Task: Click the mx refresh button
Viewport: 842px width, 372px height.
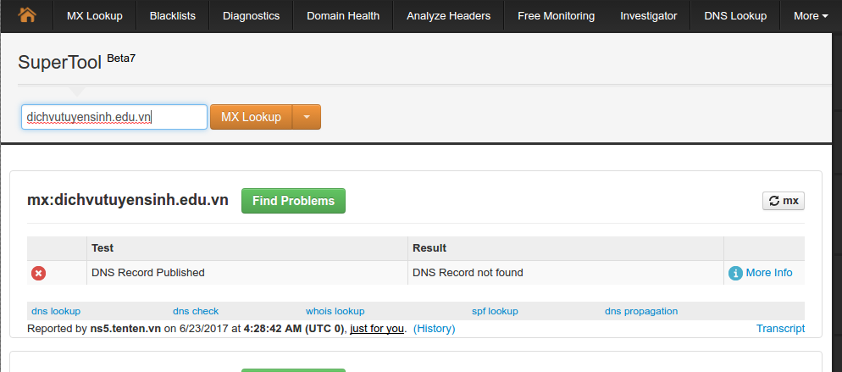Action: [784, 201]
